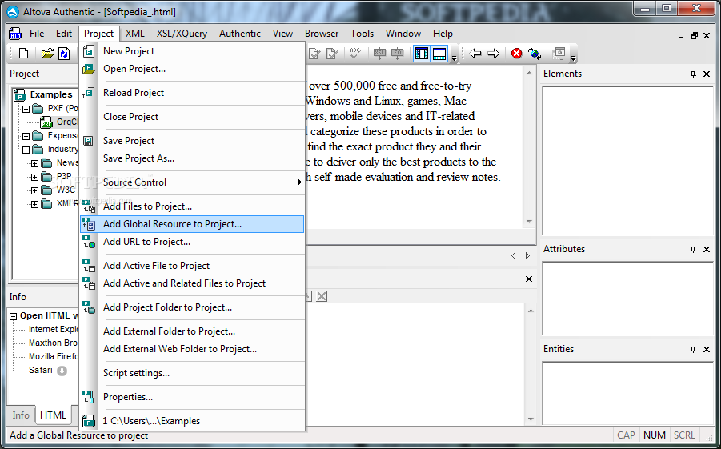Viewport: 721px width, 449px height.
Task: Expand the W3C folder in project tree
Action: 34,190
